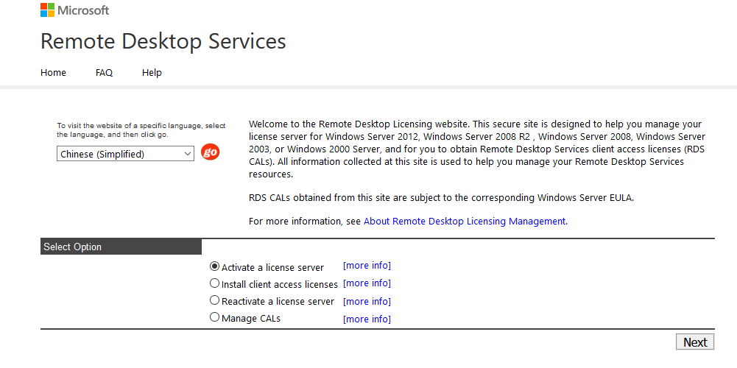Open the Home menu item
Viewport: 737px width, 368px height.
(x=53, y=72)
